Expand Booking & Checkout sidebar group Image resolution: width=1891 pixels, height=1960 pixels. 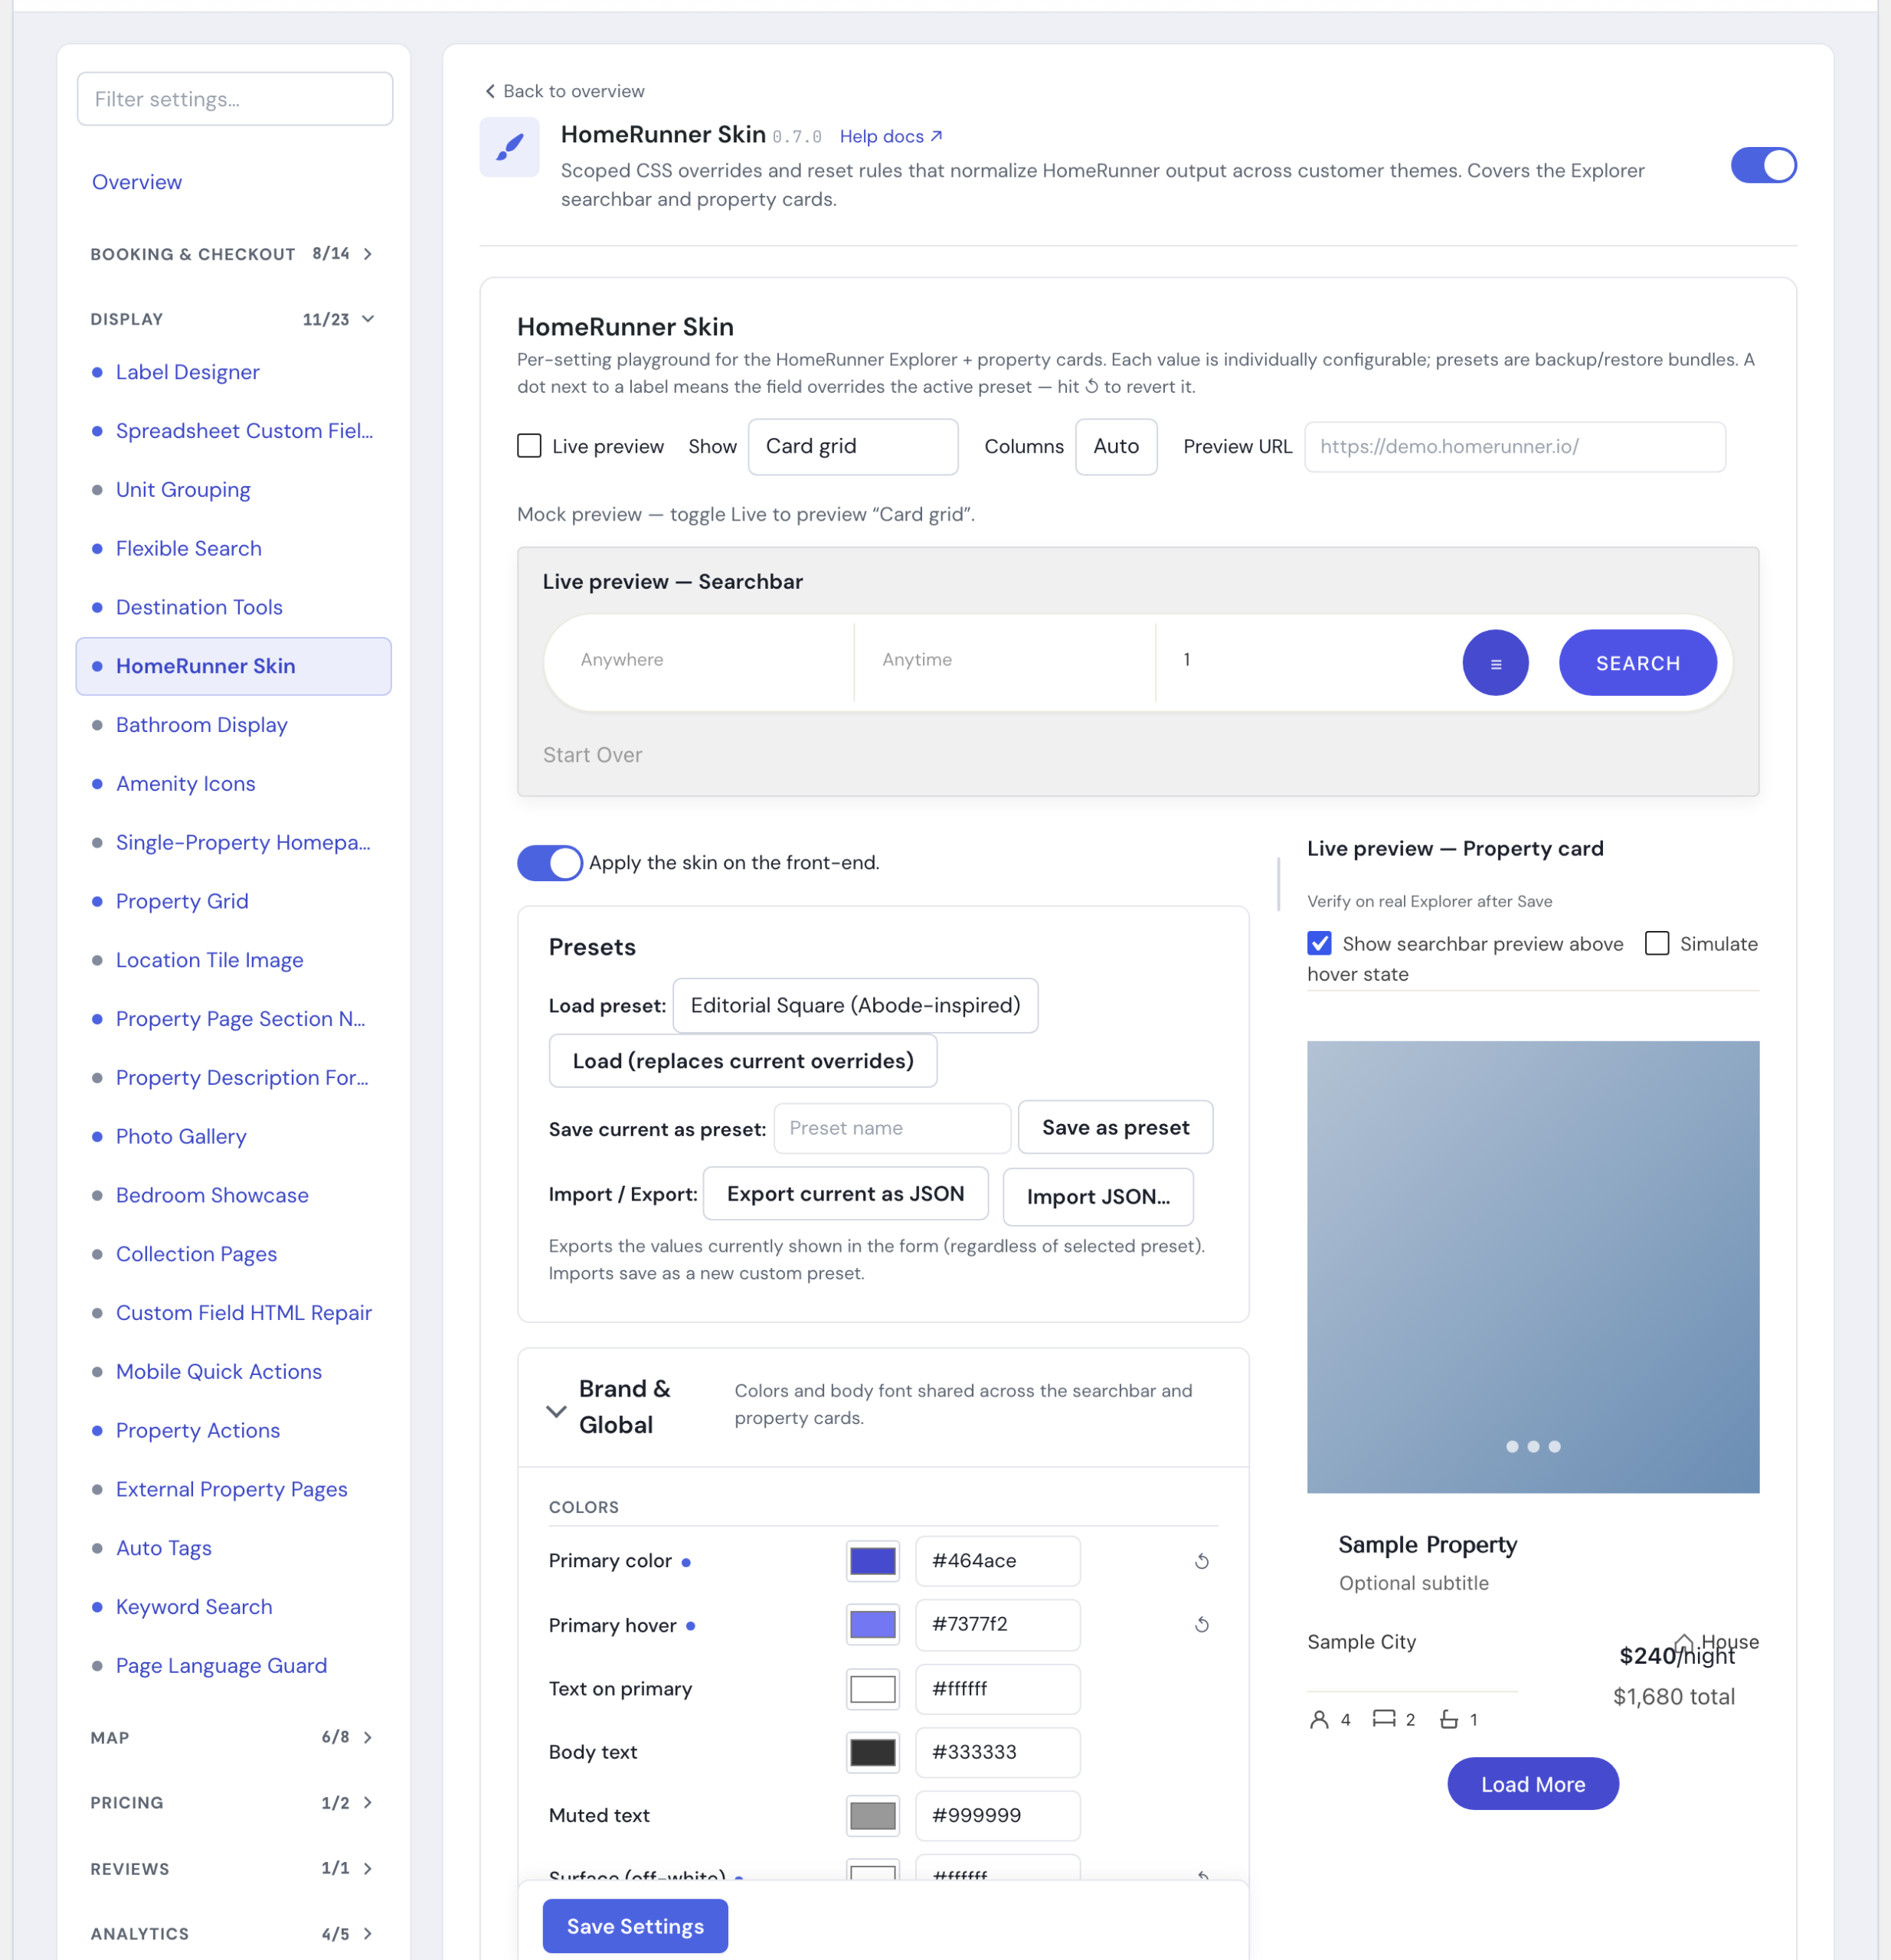232,254
